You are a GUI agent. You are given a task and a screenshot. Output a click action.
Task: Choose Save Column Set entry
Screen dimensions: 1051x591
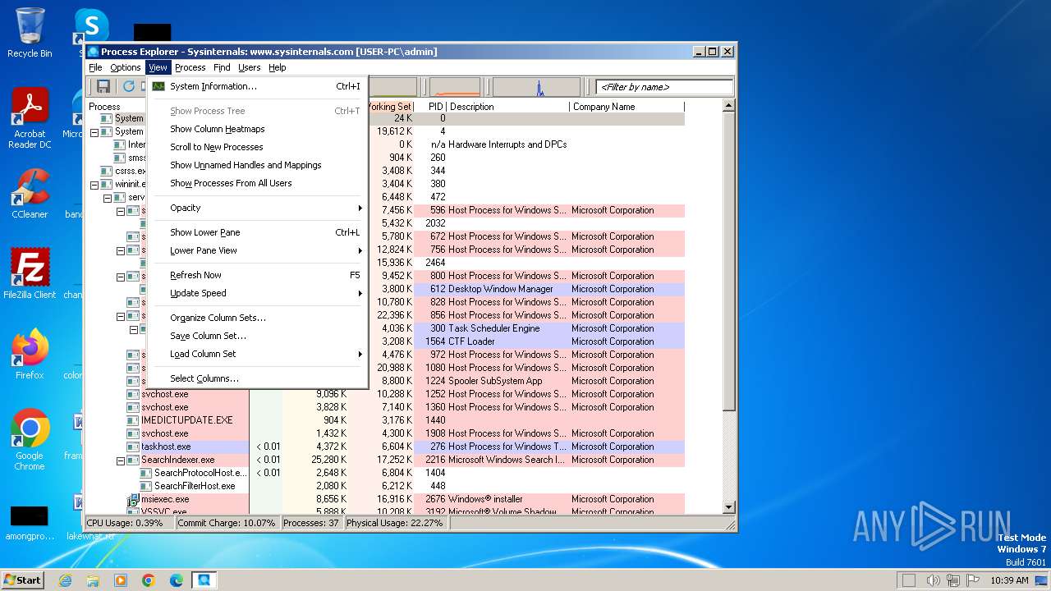click(257, 336)
